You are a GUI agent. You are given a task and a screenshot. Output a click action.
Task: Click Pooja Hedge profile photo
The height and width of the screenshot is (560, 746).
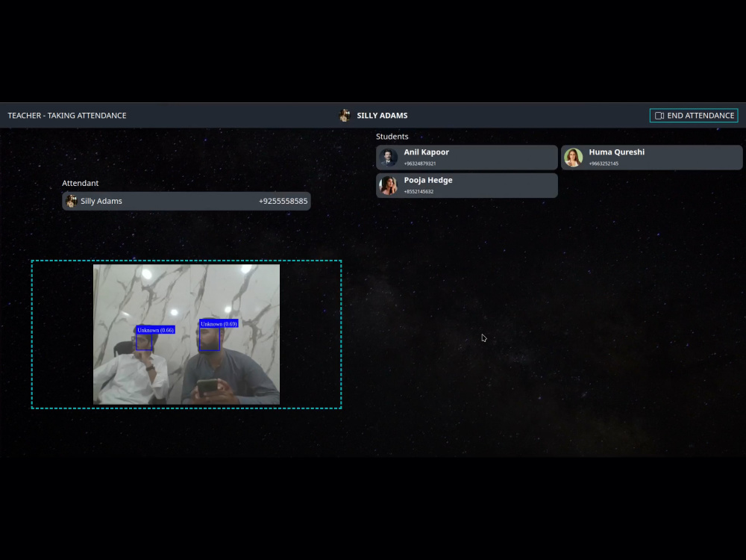point(388,186)
